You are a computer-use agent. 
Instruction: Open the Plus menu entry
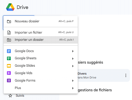coord(41,88)
